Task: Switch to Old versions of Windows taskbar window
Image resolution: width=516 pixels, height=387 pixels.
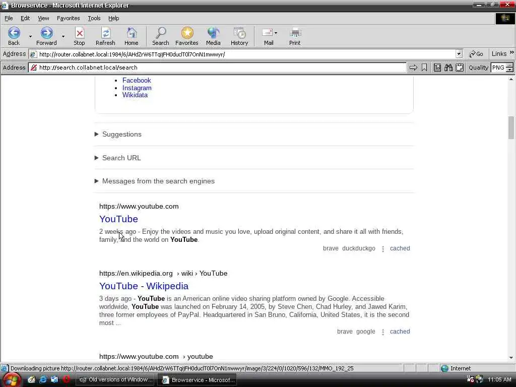Action: point(116,380)
